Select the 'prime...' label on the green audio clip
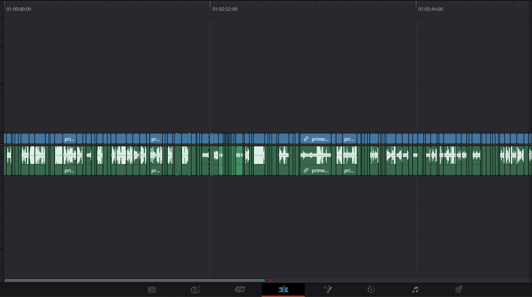This screenshot has width=532, height=297. click(320, 171)
